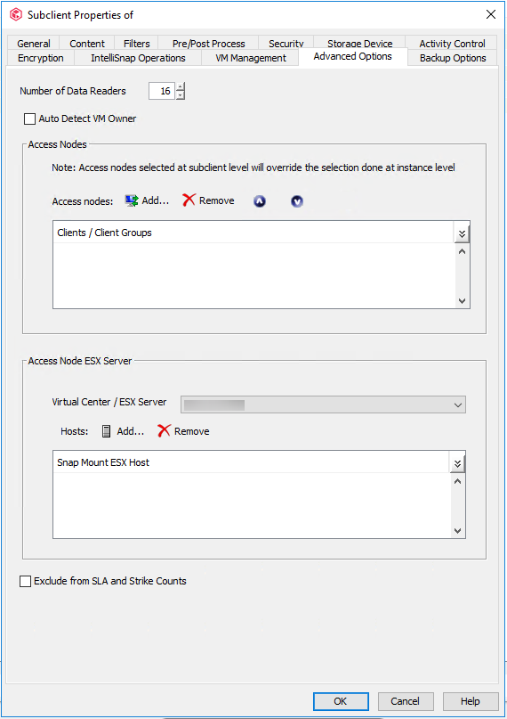Open the Backup Options tab
This screenshot has height=719, width=507.
(453, 58)
